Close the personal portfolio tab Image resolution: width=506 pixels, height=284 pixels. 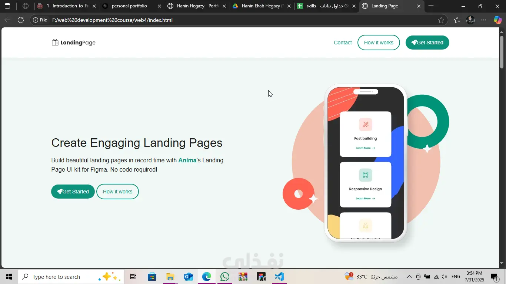pyautogui.click(x=160, y=6)
